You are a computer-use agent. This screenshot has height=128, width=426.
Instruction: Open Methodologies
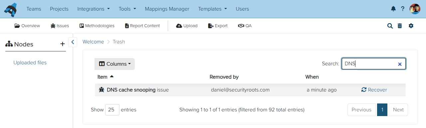click(x=97, y=26)
